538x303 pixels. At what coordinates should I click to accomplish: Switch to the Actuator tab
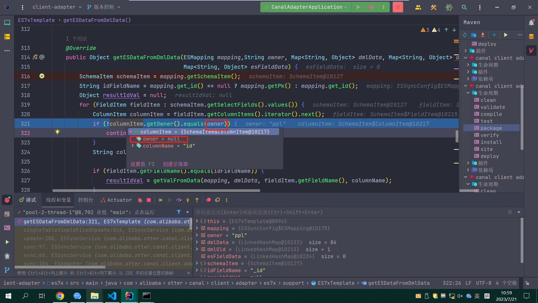pos(116,200)
